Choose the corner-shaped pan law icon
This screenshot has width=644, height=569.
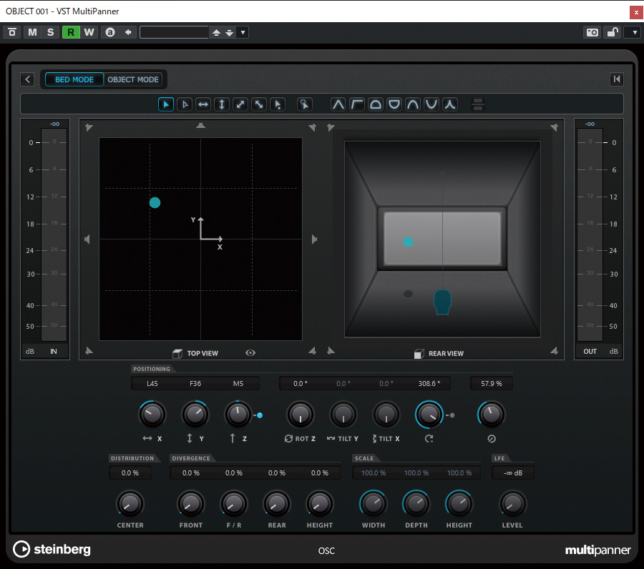[357, 104]
